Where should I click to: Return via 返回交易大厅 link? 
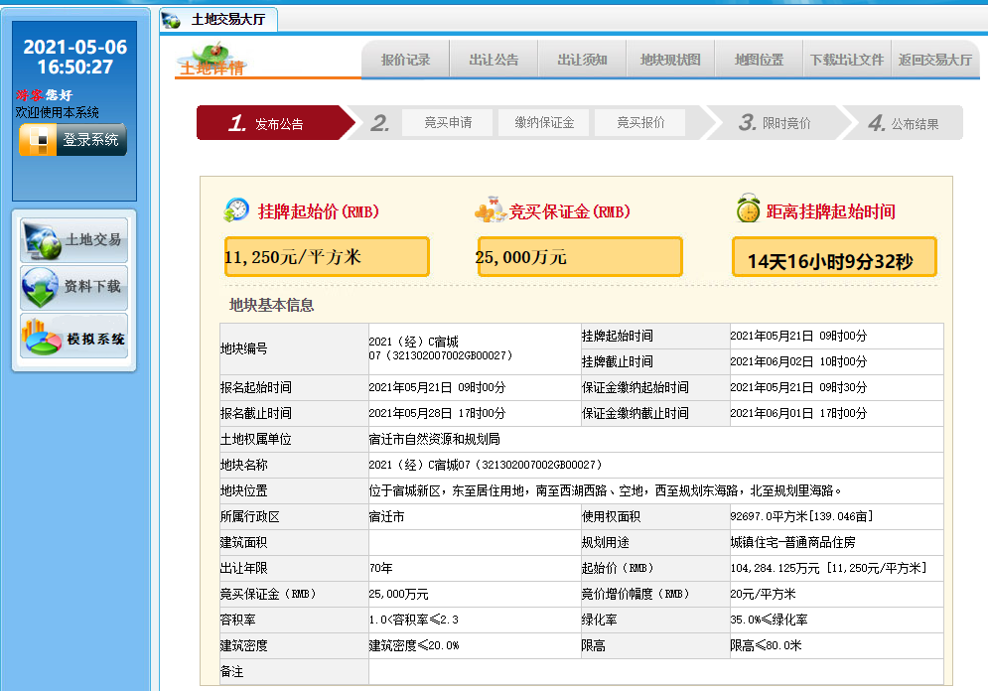coord(934,60)
